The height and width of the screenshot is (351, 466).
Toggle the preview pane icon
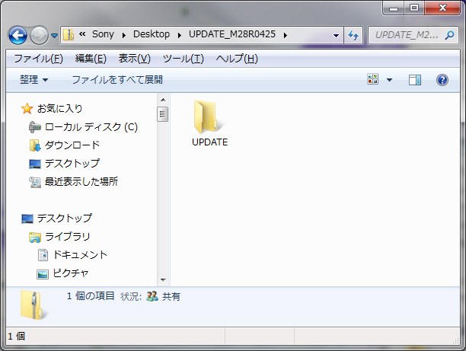[415, 79]
